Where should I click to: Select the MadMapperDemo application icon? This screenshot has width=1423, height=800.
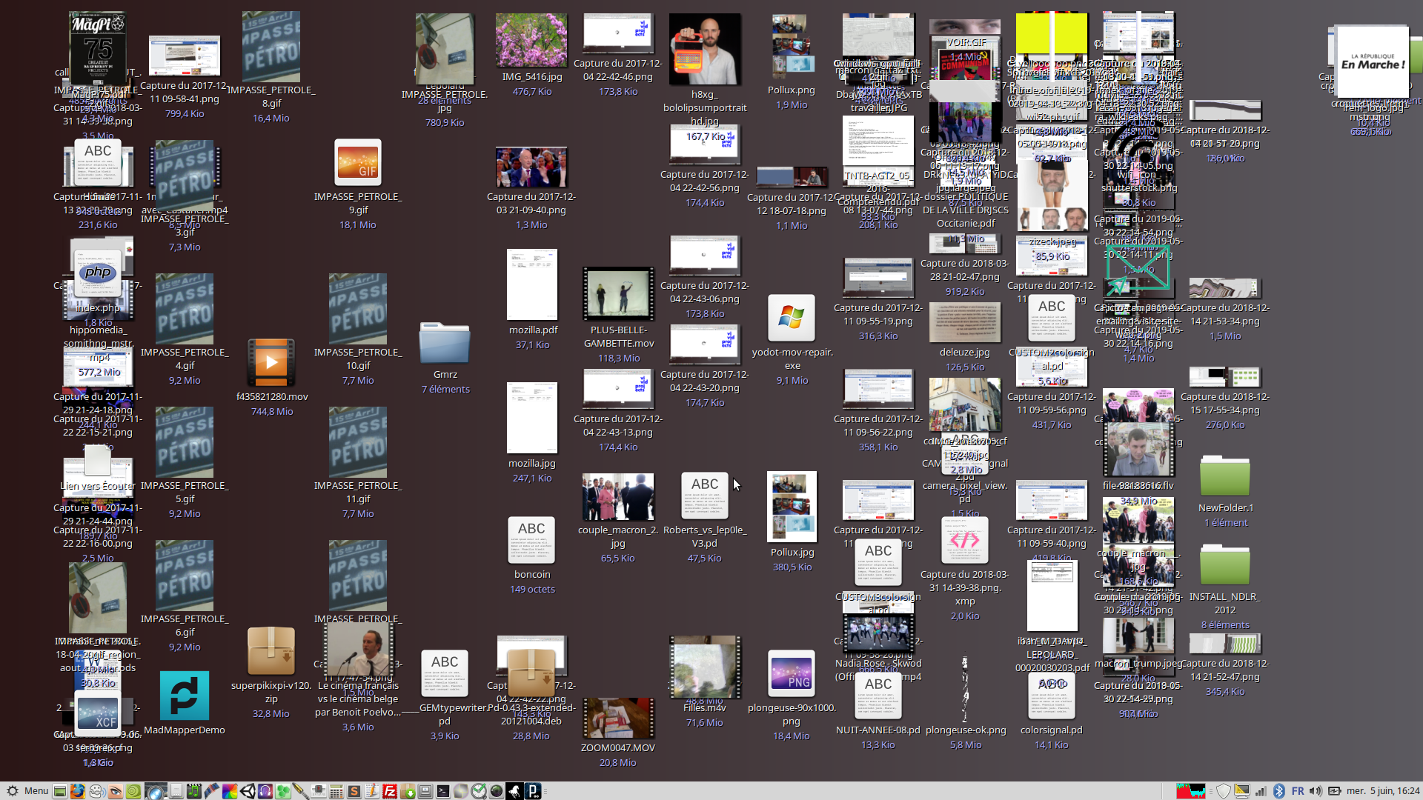coord(184,696)
